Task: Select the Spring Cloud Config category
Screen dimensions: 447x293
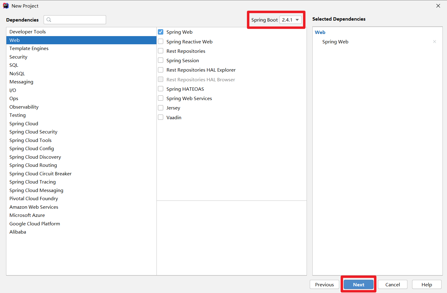Action: 81,149
